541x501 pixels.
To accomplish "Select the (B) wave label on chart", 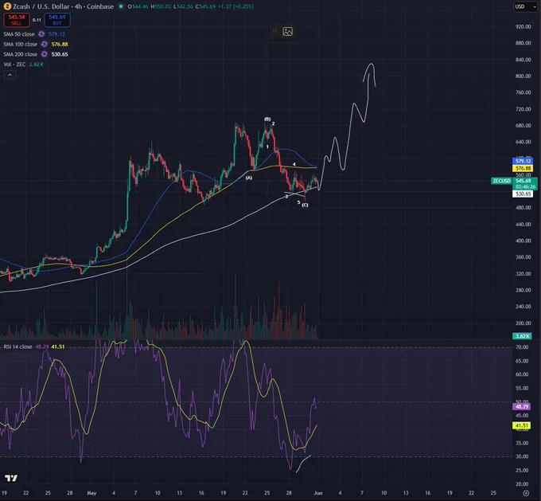I will click(x=267, y=119).
